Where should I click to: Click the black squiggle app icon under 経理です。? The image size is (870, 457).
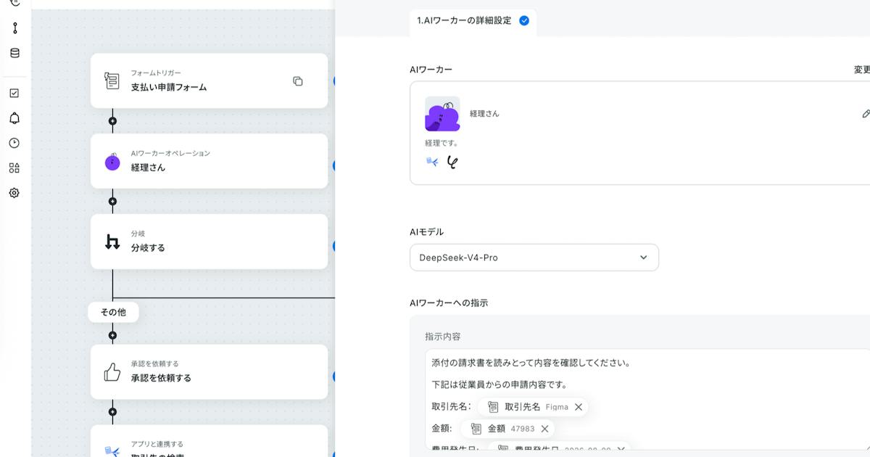tap(452, 162)
